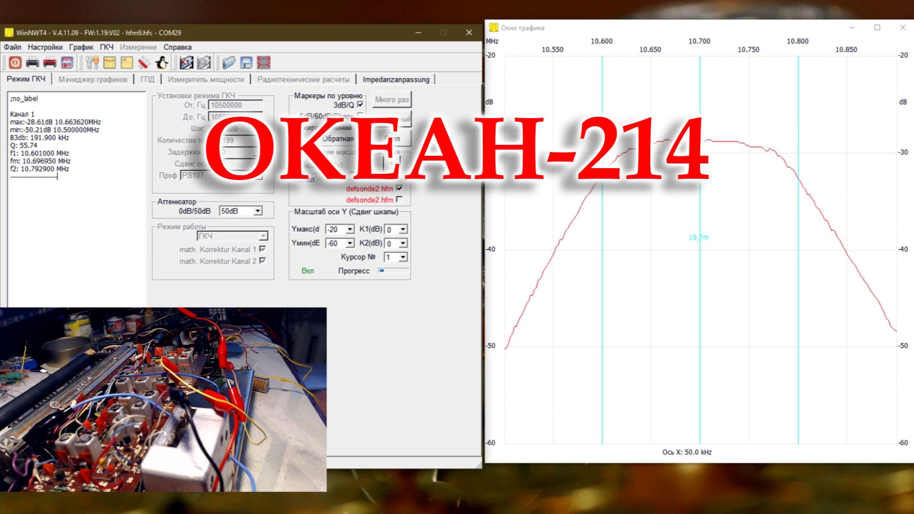The image size is (914, 514).
Task: Click the f2: 10.792900 MHz line
Action: coord(40,169)
